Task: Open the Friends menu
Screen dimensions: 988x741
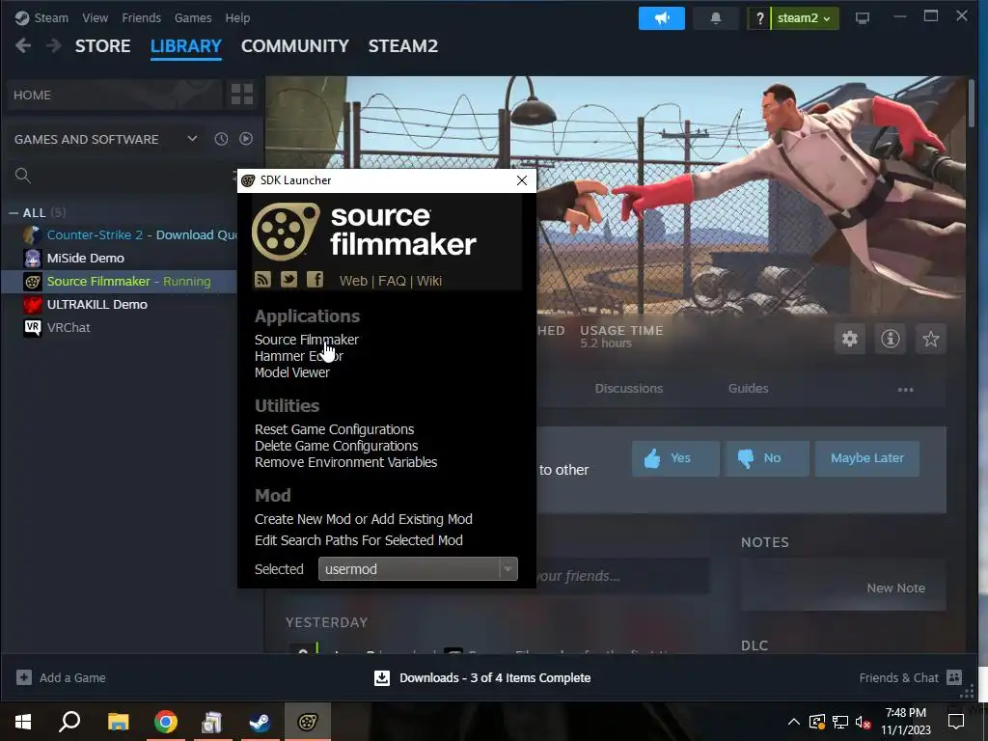Action: coord(141,17)
